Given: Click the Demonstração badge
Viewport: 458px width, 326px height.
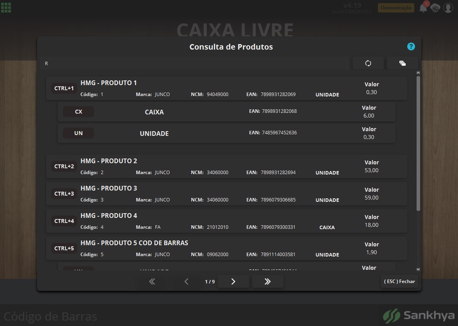Looking at the screenshot, I should (396, 8).
